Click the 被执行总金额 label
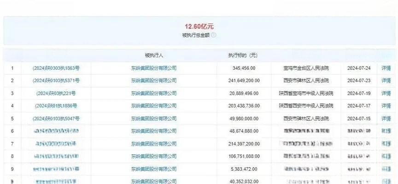Screen dimensions: 398x184 click(196, 35)
